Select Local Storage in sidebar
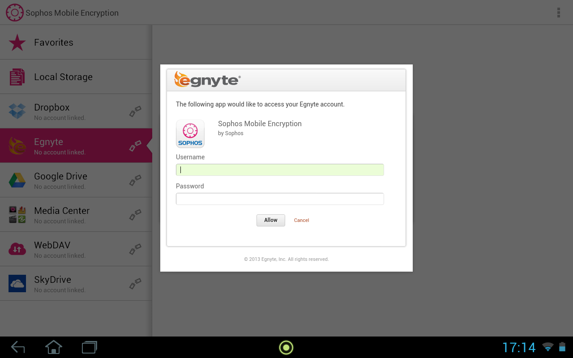573x358 pixels. [76, 77]
